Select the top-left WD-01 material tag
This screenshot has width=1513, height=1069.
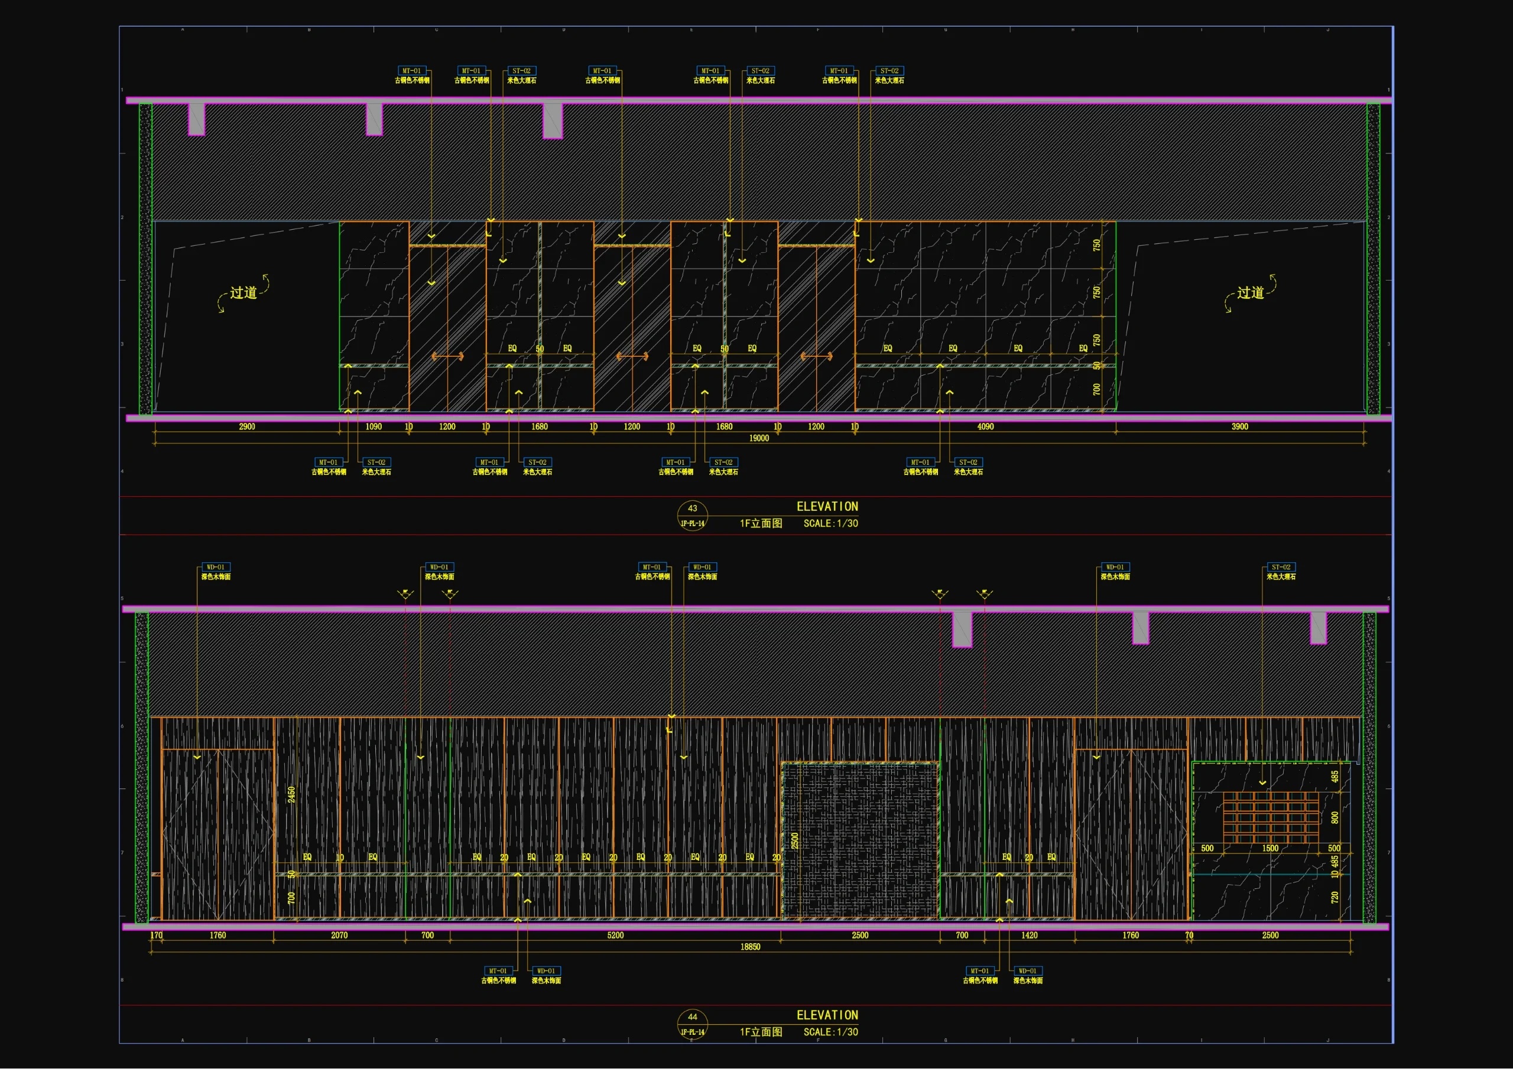pyautogui.click(x=216, y=567)
